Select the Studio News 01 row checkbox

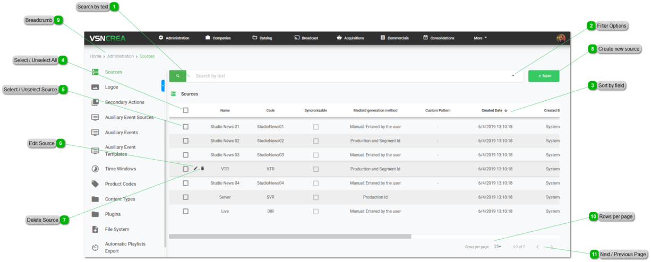[185, 127]
